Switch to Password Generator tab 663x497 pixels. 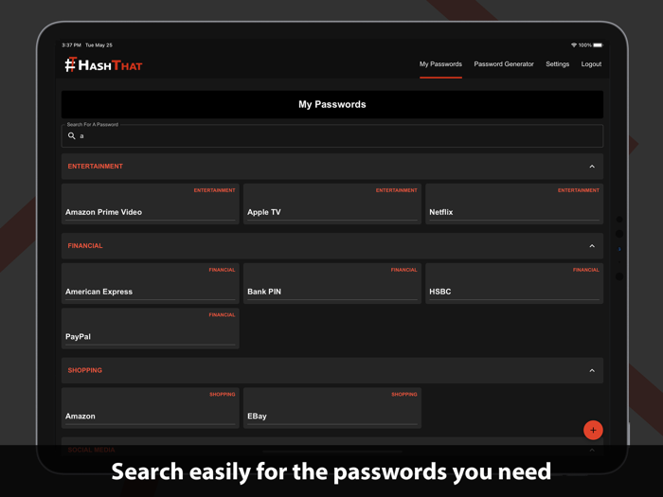[x=504, y=64]
